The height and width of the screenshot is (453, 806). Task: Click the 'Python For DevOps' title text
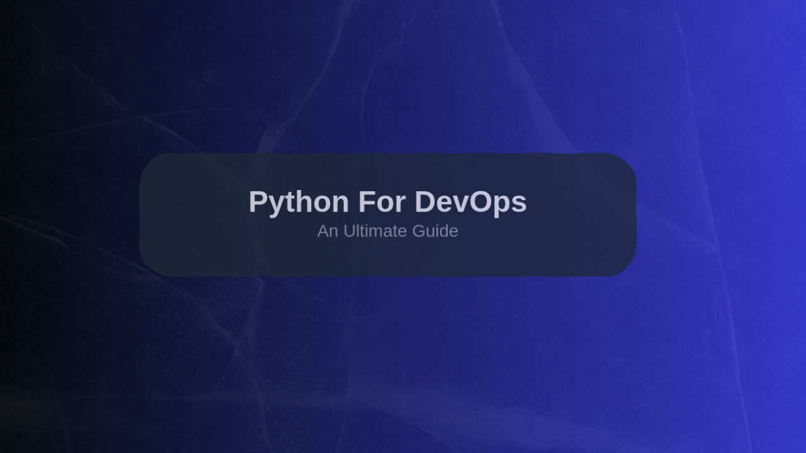(387, 203)
